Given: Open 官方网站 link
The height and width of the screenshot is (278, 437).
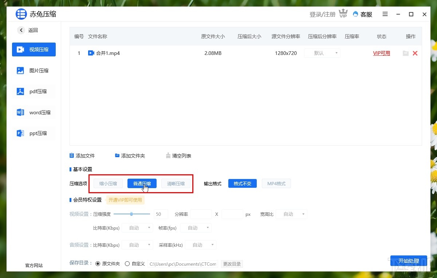Looking at the screenshot, I should pyautogui.click(x=34, y=265).
